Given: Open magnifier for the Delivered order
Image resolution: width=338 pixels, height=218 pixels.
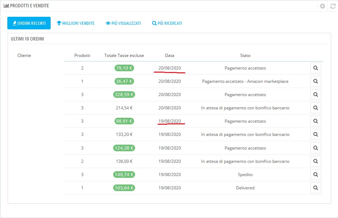Looking at the screenshot, I should point(316,188).
